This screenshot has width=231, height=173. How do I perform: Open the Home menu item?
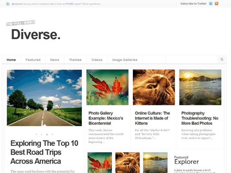(x=11, y=60)
